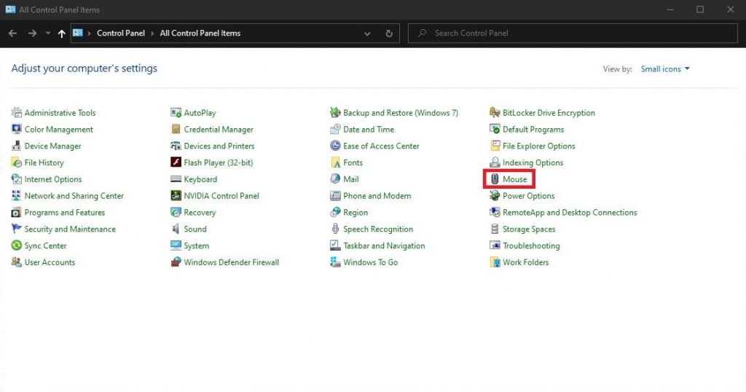Click the Credential Manager icon
Screen dimensions: 746x392
[x=176, y=130]
